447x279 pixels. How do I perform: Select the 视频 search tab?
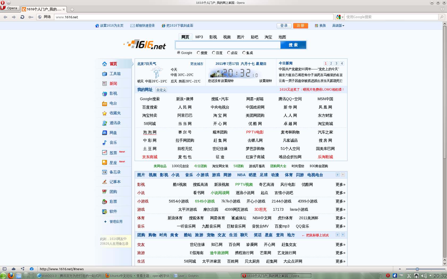[x=227, y=37]
